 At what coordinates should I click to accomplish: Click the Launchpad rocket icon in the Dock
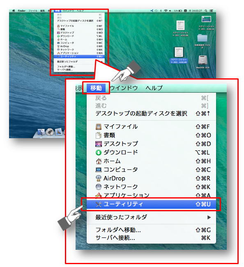coord(50,132)
